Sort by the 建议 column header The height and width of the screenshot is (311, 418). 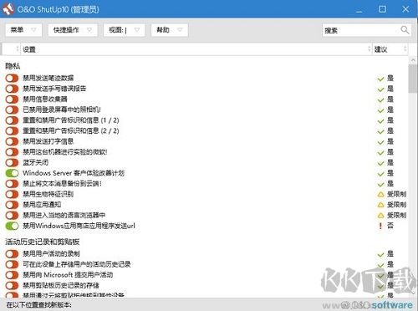[390, 49]
